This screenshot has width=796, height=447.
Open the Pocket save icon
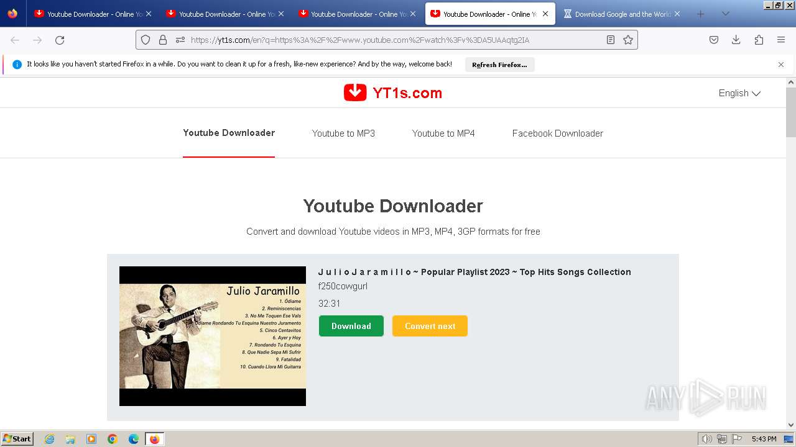point(714,40)
